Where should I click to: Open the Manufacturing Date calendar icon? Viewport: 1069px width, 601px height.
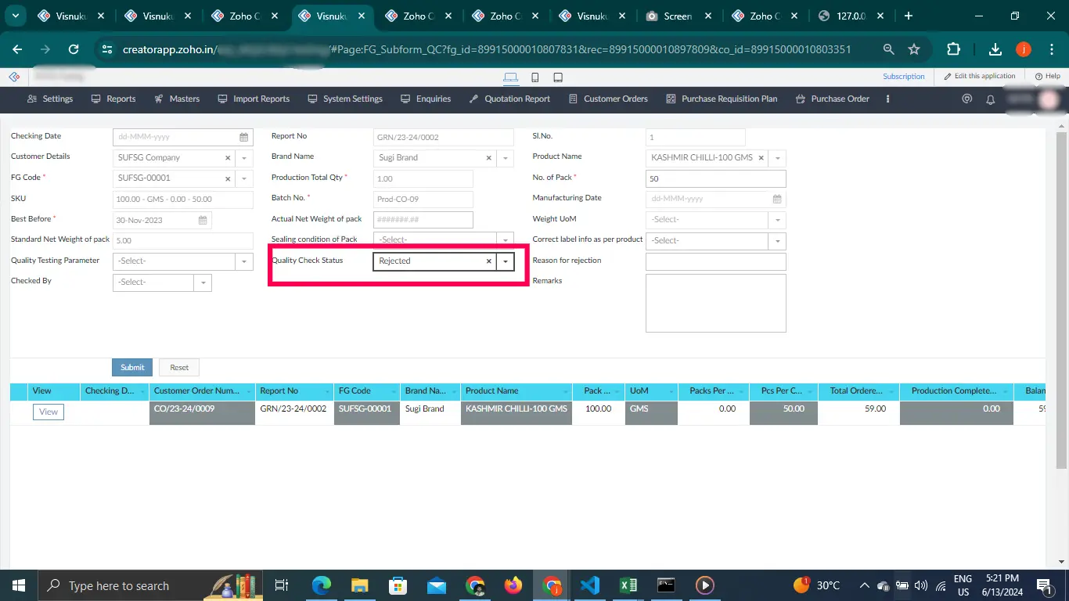pyautogui.click(x=777, y=199)
